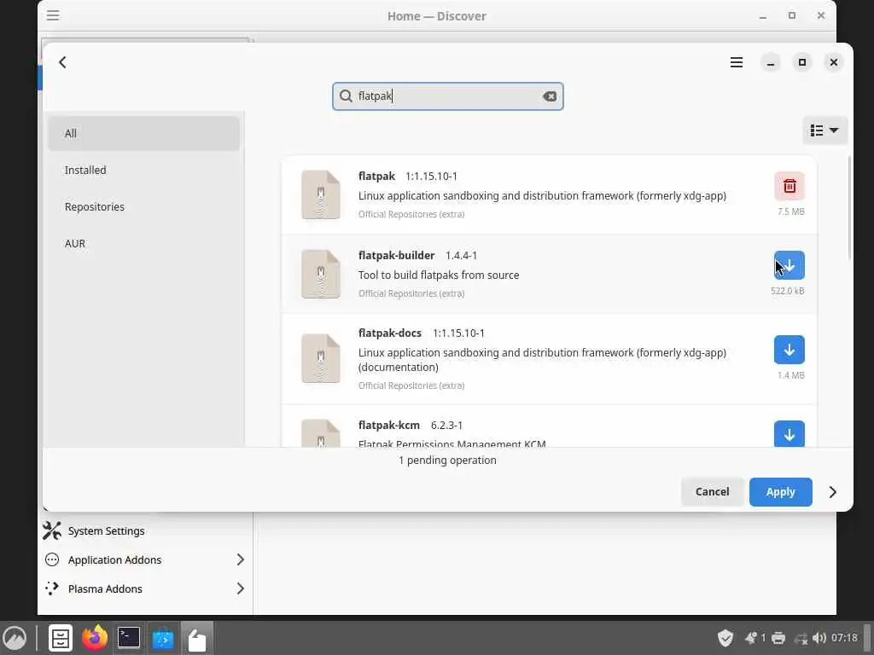Viewport: 874px width, 655px height.
Task: Click the 1 pending operation label
Action: (x=447, y=460)
